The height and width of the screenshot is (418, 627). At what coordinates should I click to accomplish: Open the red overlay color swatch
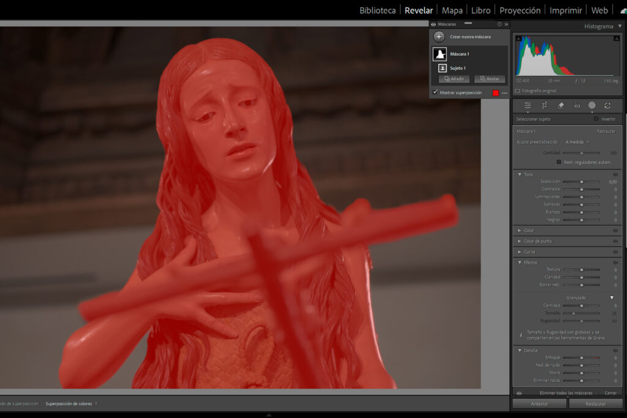point(496,93)
